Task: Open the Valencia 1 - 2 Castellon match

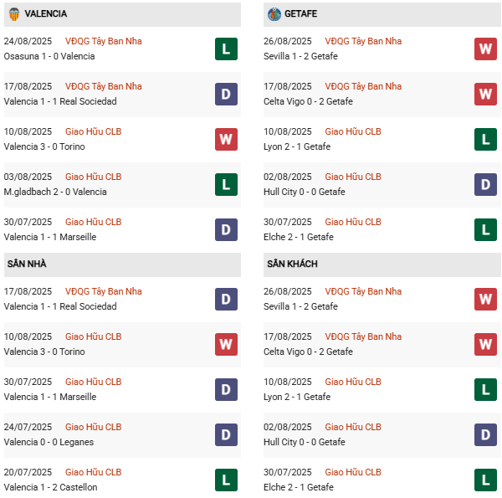Action: (x=50, y=487)
